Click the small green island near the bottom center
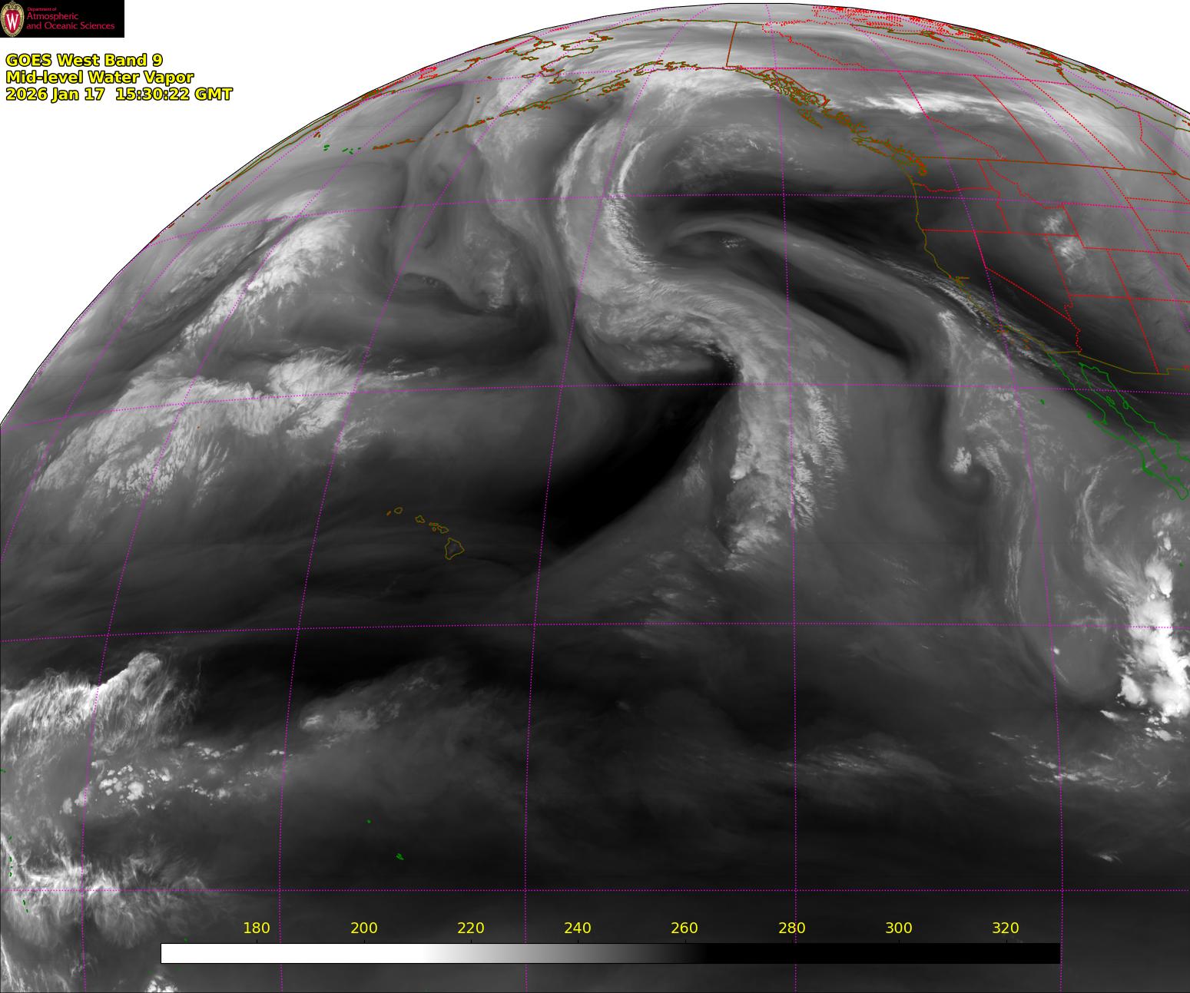The height and width of the screenshot is (993, 1190). (399, 856)
